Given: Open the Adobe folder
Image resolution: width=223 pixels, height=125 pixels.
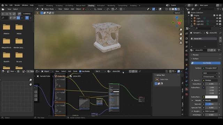Looking at the screenshot, I should click(x=19, y=27).
